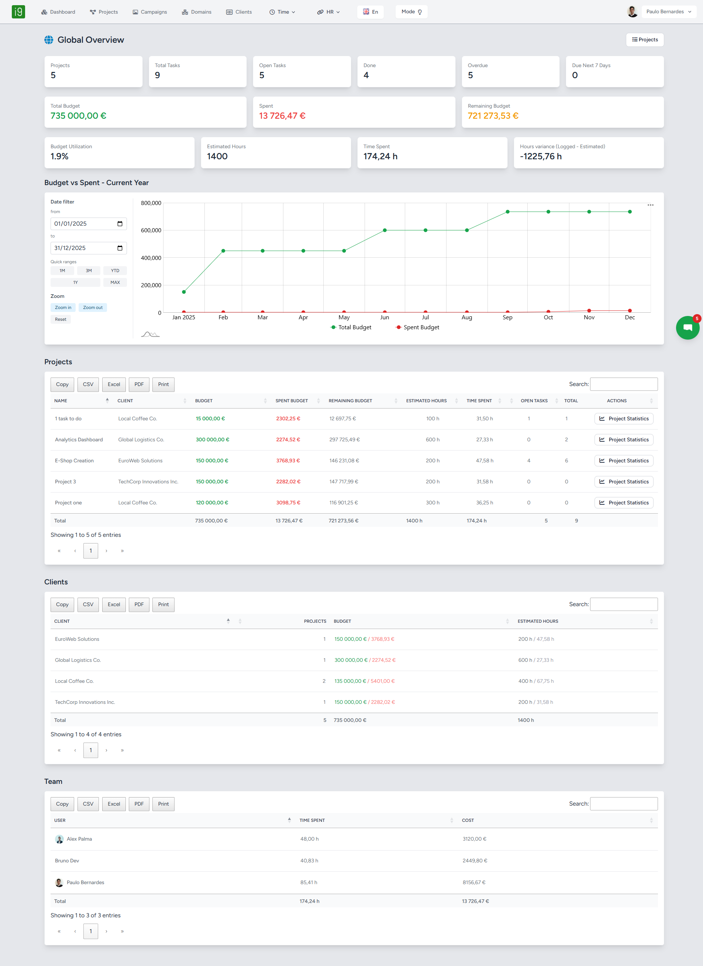Reset the chart zoom
The height and width of the screenshot is (966, 703).
click(x=61, y=319)
